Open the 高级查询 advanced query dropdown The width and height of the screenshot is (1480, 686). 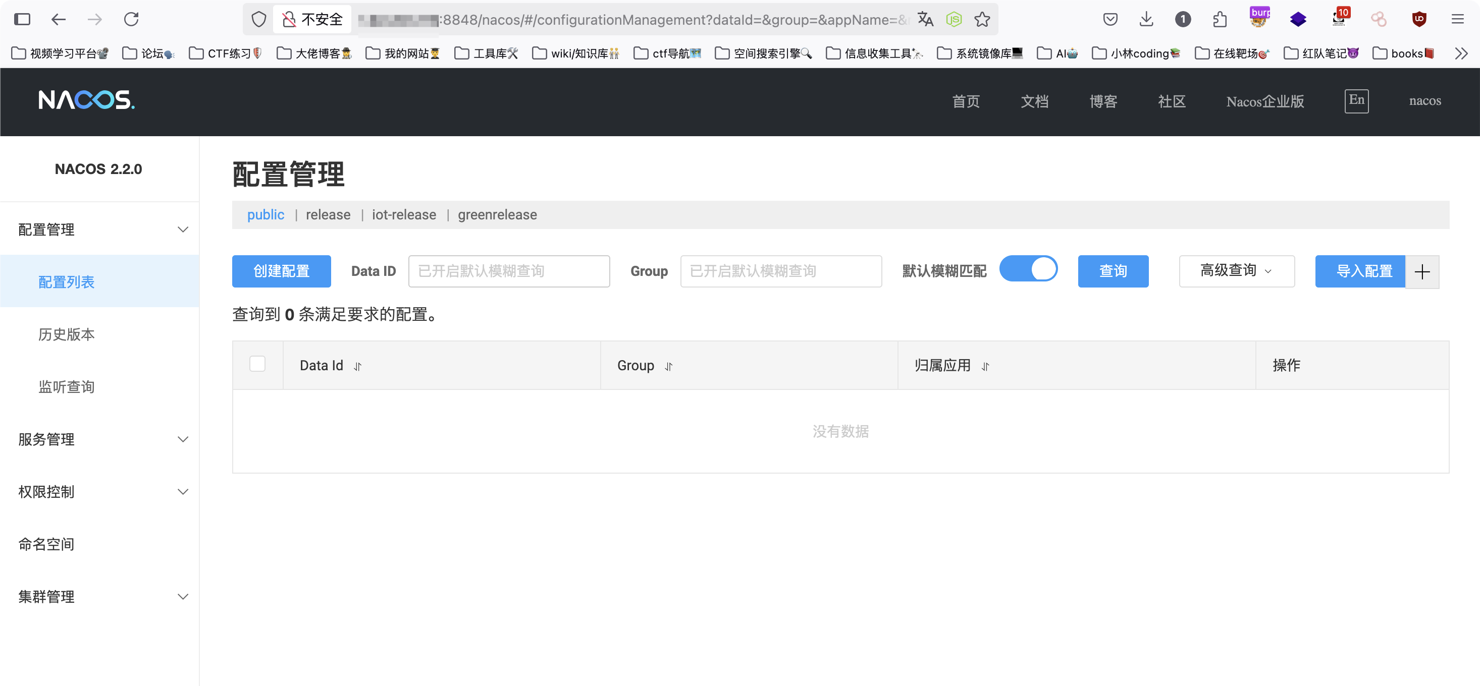(1236, 271)
